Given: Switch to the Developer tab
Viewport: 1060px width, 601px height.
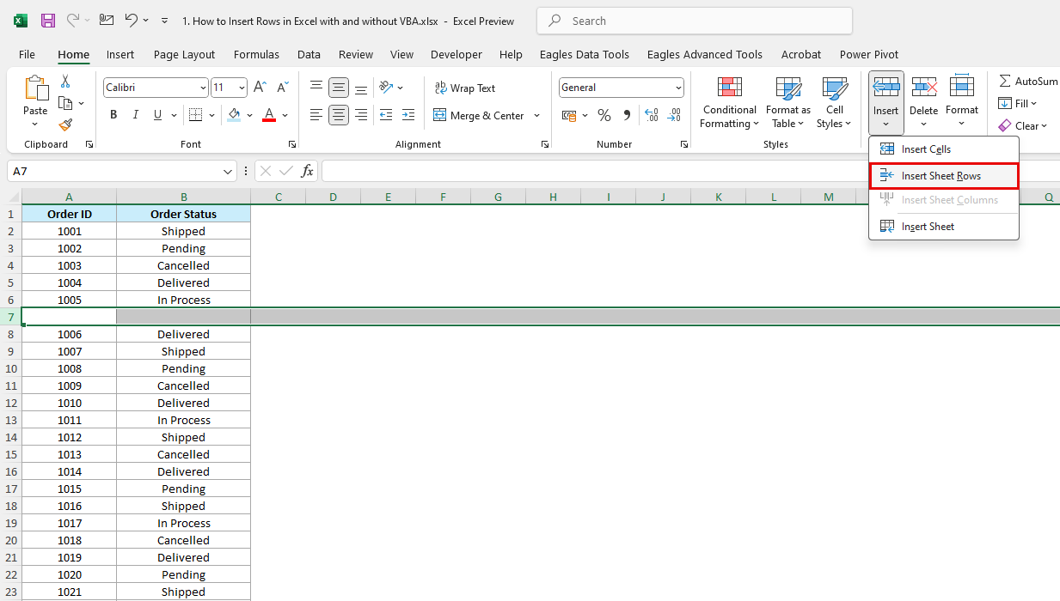Looking at the screenshot, I should tap(456, 54).
